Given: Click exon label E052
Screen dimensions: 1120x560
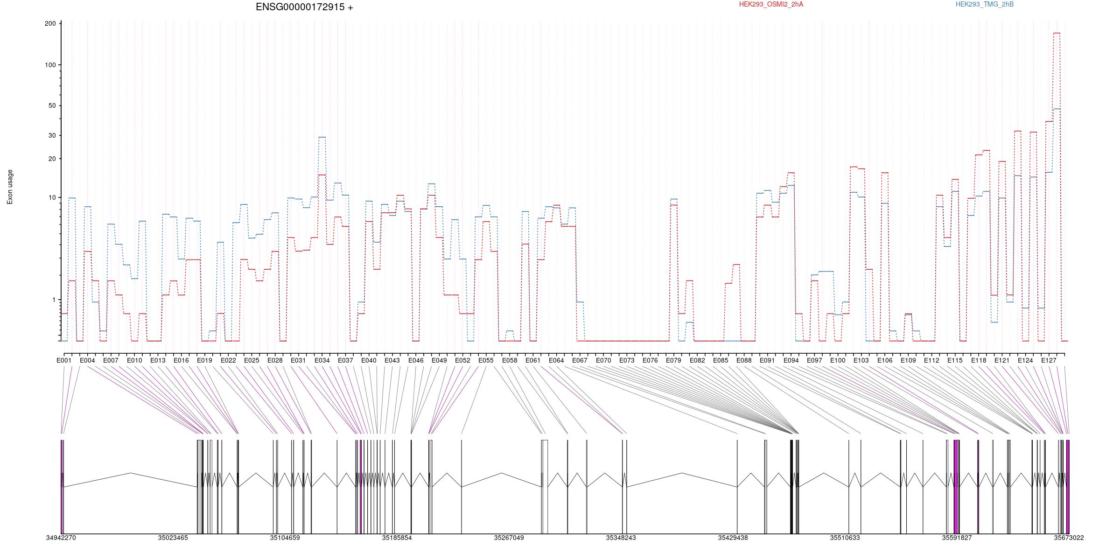Looking at the screenshot, I should [x=462, y=360].
